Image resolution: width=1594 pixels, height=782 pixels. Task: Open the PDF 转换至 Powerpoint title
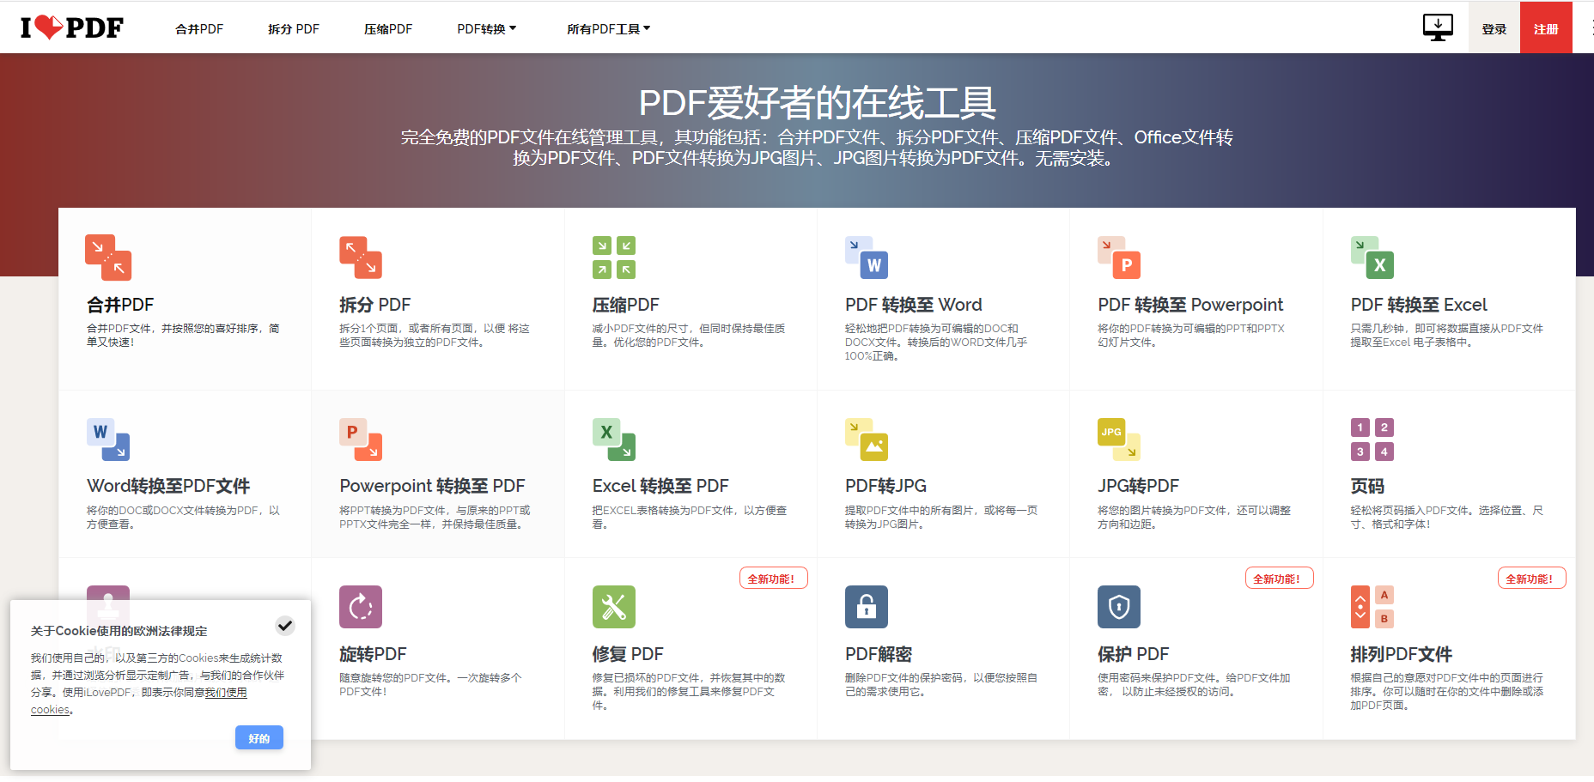1190,305
